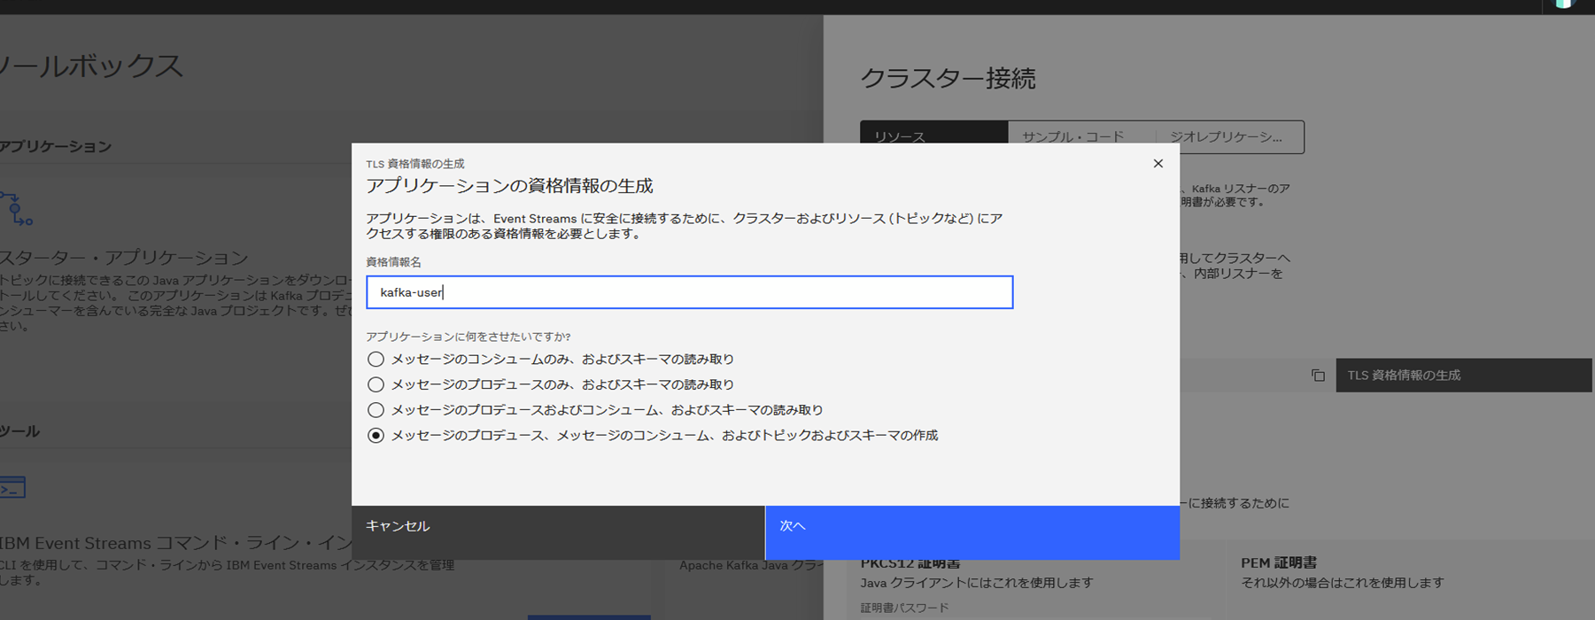Click the スターター・アプリケーション heading
The image size is (1595, 620).
click(x=124, y=258)
